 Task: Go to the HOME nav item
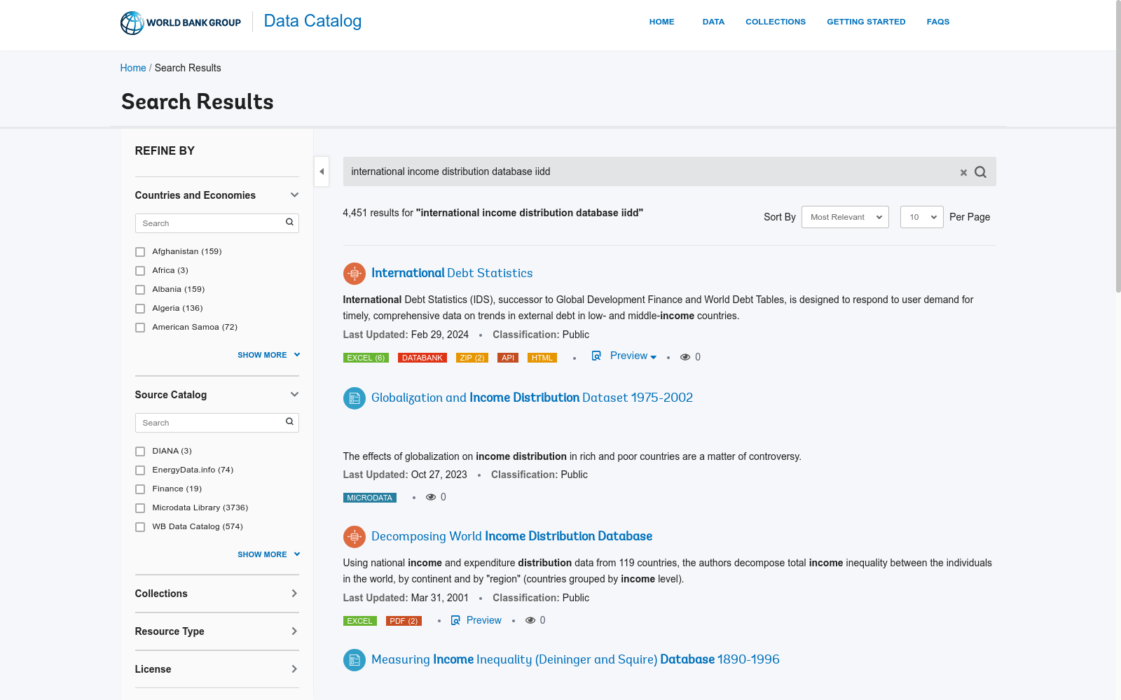pos(661,22)
